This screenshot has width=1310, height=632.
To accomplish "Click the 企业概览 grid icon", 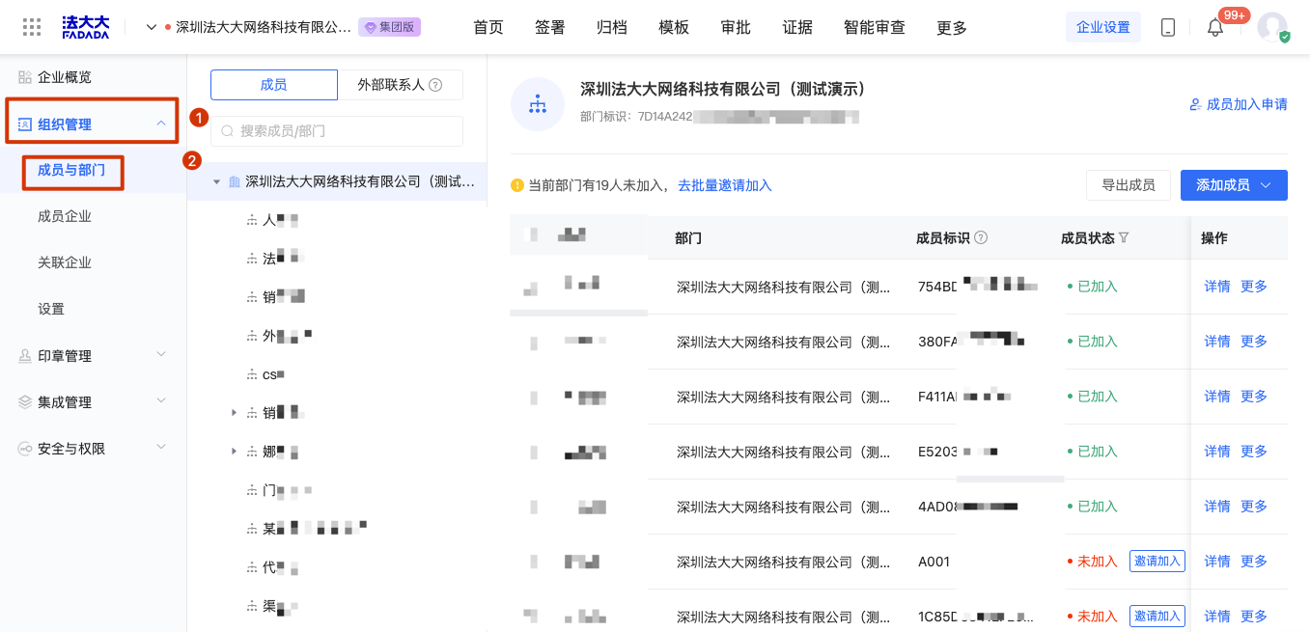I will pos(25,77).
